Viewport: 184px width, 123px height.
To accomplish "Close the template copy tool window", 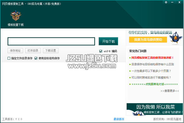I will pyautogui.click(x=179, y=2).
